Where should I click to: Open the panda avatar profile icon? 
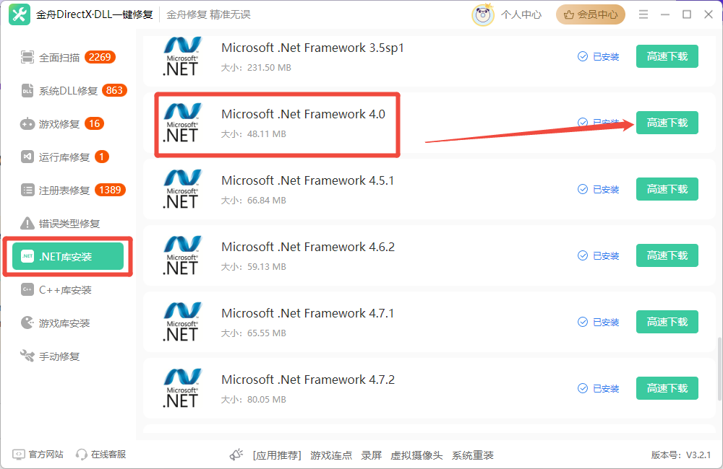482,14
